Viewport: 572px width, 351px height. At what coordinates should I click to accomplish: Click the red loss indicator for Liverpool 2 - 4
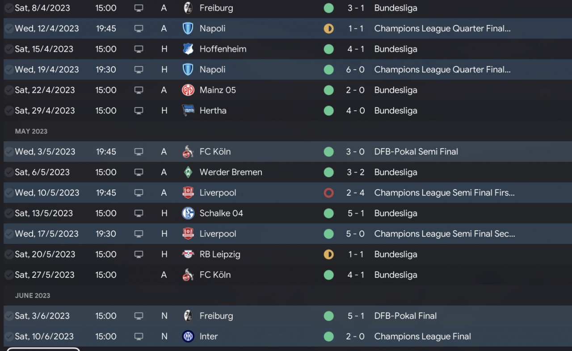tap(329, 193)
